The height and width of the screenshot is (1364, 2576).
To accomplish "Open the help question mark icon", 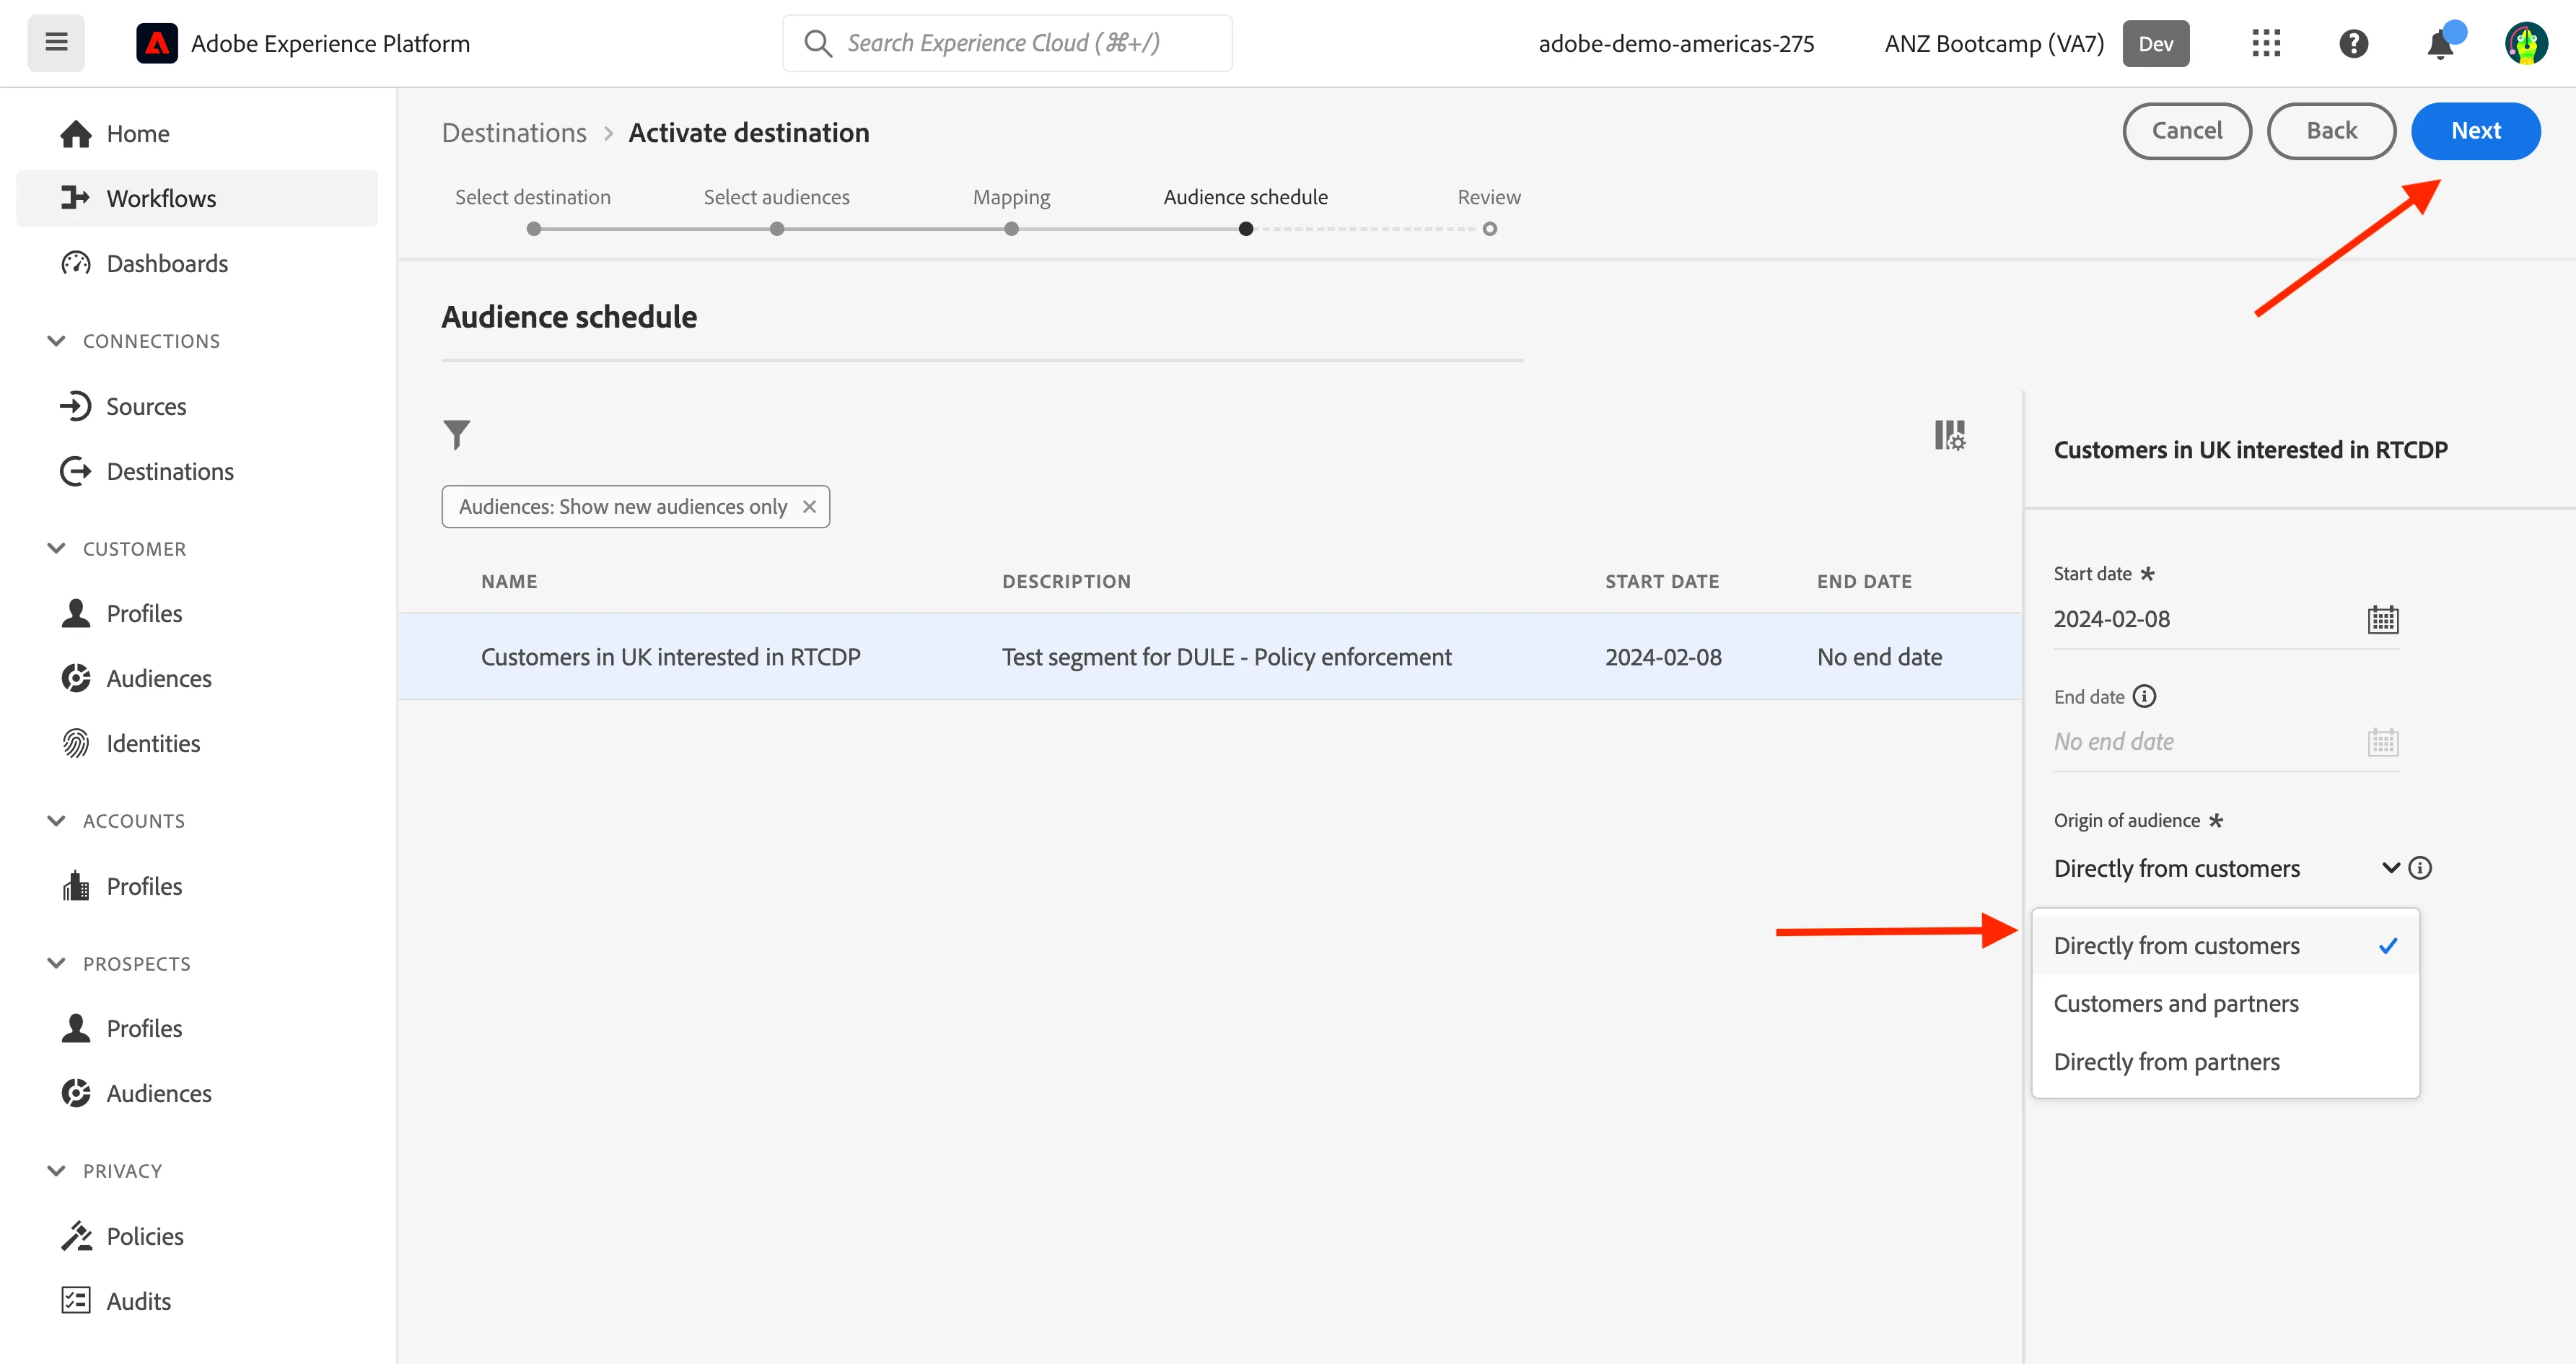I will click(2353, 43).
